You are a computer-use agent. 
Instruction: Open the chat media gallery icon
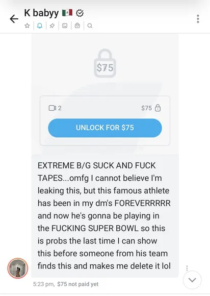coord(65,26)
